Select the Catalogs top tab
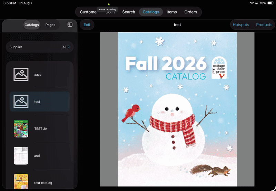Image resolution: width=276 pixels, height=191 pixels. [151, 12]
